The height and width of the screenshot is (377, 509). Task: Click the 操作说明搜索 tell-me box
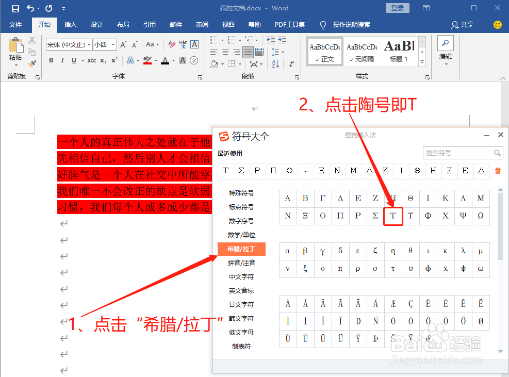352,25
